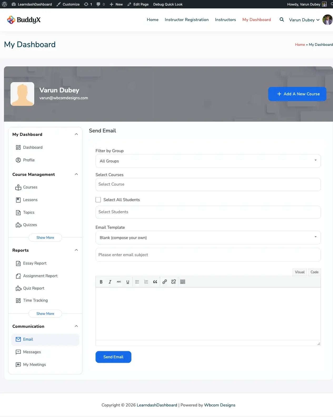The width and height of the screenshot is (333, 417).
Task: Toggle the editor toolbar (kitchen sink) icon
Action: (183, 282)
